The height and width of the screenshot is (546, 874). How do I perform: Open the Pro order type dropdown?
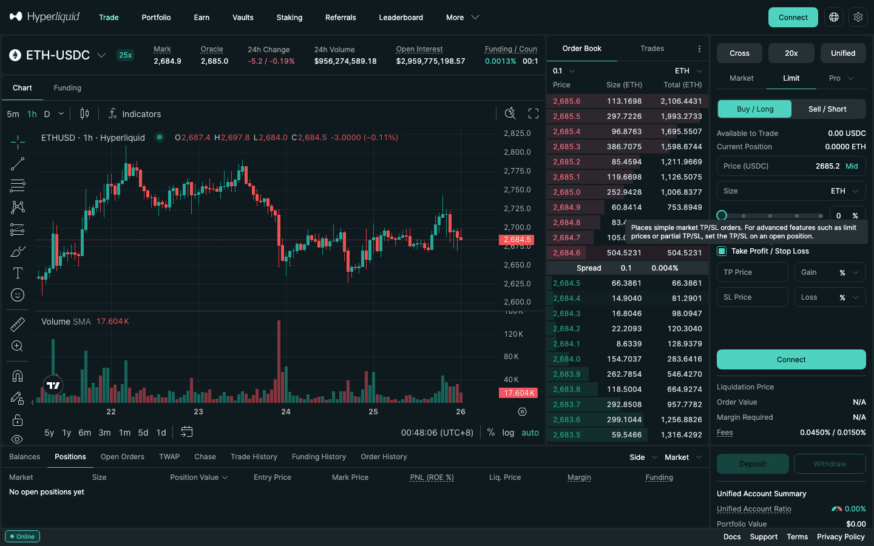tap(841, 78)
